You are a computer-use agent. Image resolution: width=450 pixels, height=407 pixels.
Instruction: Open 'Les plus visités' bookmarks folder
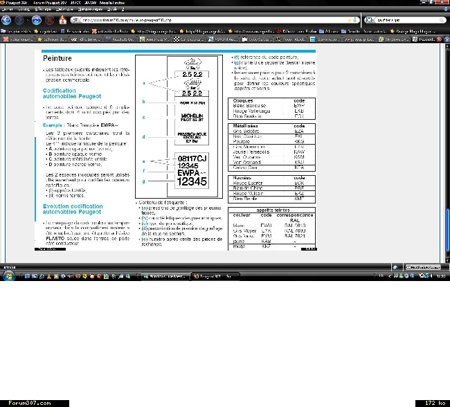pos(16,31)
